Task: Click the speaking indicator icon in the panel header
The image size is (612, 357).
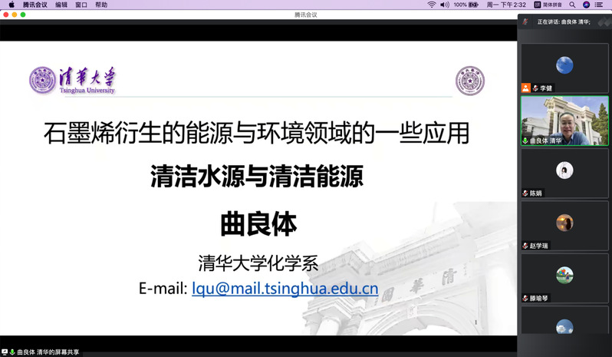Action: (x=525, y=22)
